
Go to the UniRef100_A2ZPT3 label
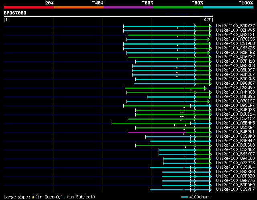[235, 163]
